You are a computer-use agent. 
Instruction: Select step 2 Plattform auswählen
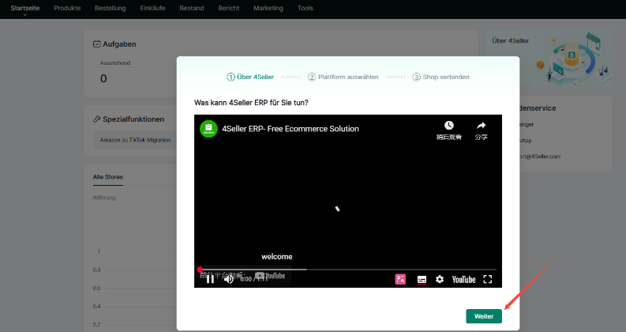(x=343, y=77)
